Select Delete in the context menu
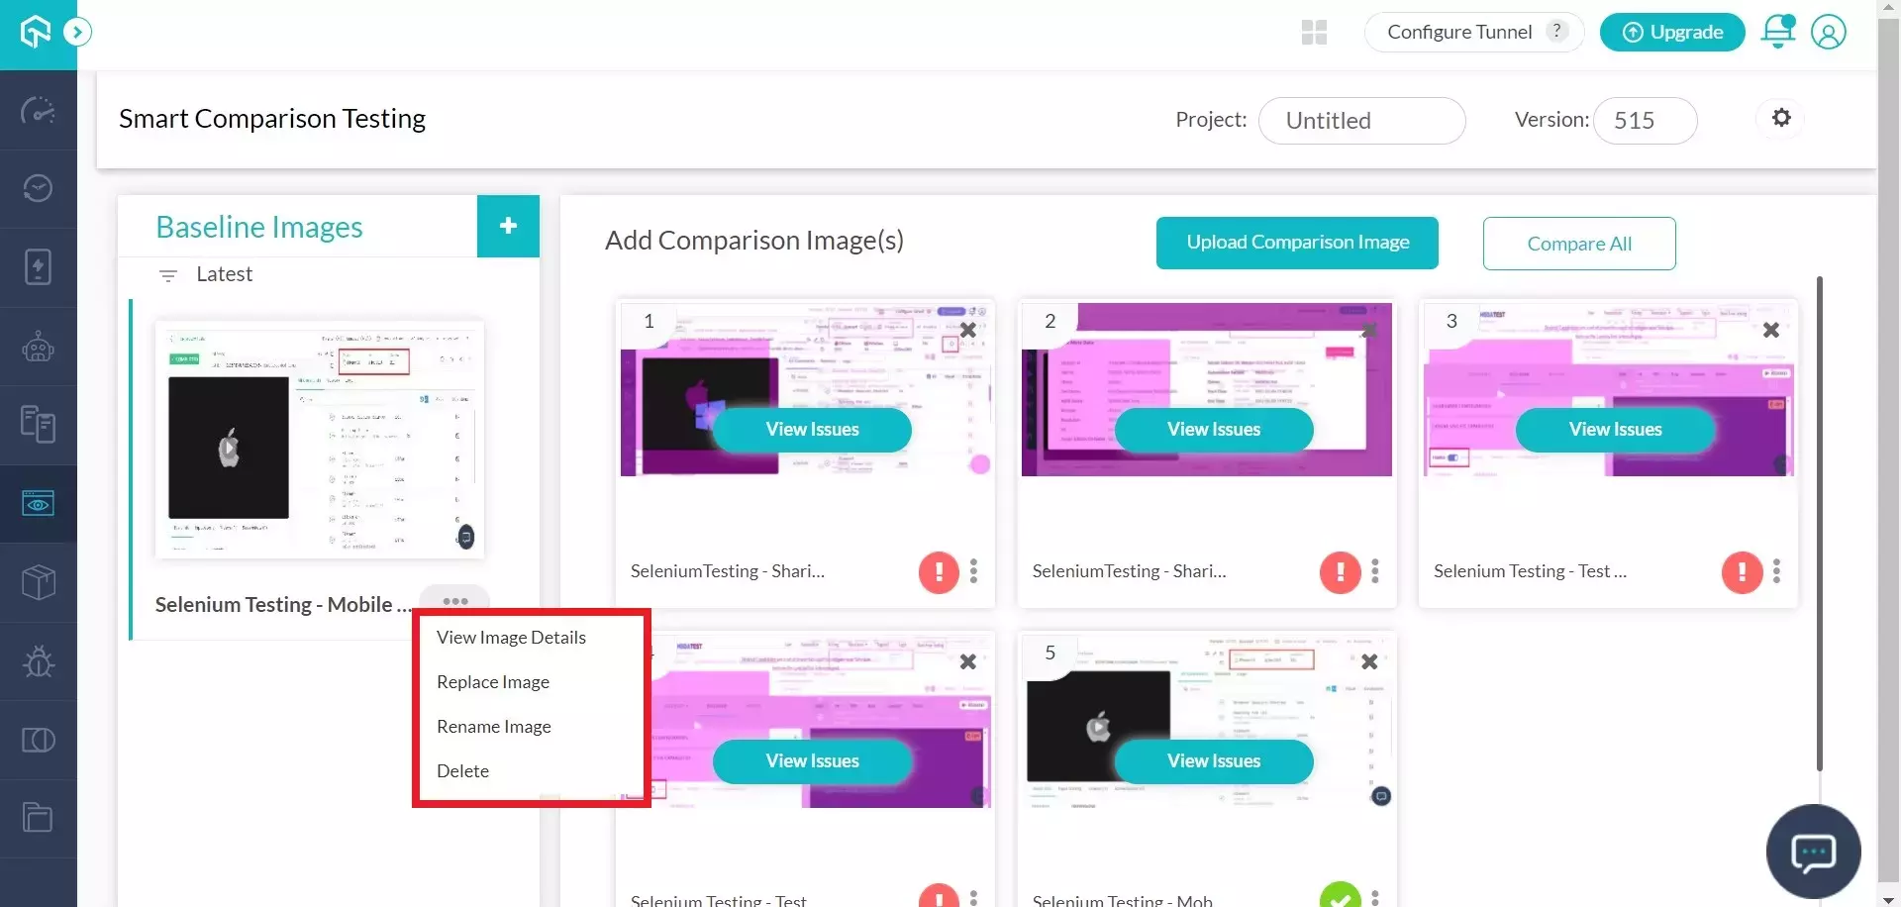 [x=462, y=771]
